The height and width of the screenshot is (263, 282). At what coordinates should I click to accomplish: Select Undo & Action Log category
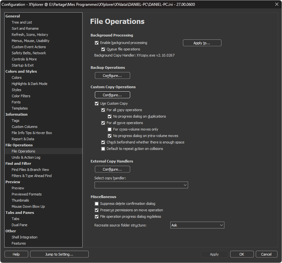point(26,157)
